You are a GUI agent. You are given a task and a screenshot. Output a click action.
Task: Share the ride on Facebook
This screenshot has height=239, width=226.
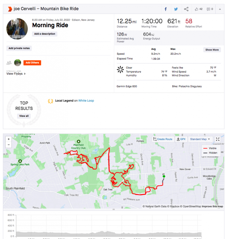(166, 9)
